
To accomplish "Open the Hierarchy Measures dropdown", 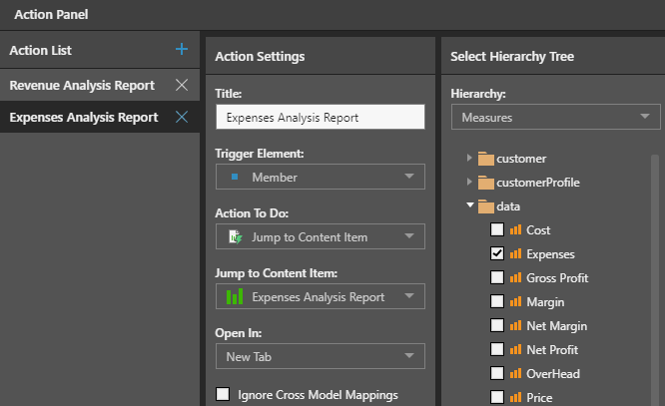I will pos(555,117).
